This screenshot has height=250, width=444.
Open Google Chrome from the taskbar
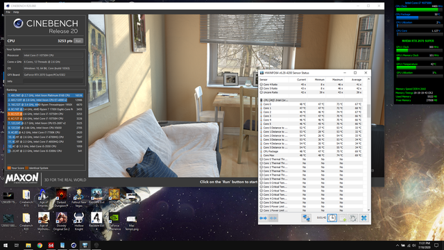coord(40,245)
